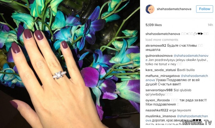This screenshot has height=128, width=215.
Task: Open shahzodamatchanova username in the header
Action: (x=174, y=9)
